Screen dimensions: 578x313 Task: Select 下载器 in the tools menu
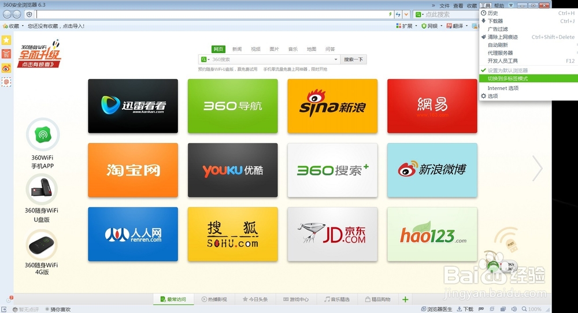(528, 21)
